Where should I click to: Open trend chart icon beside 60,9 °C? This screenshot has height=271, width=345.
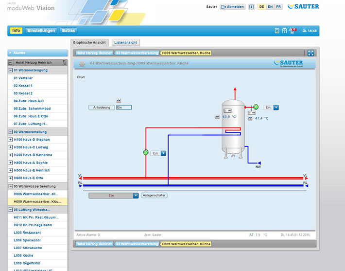click(217, 117)
